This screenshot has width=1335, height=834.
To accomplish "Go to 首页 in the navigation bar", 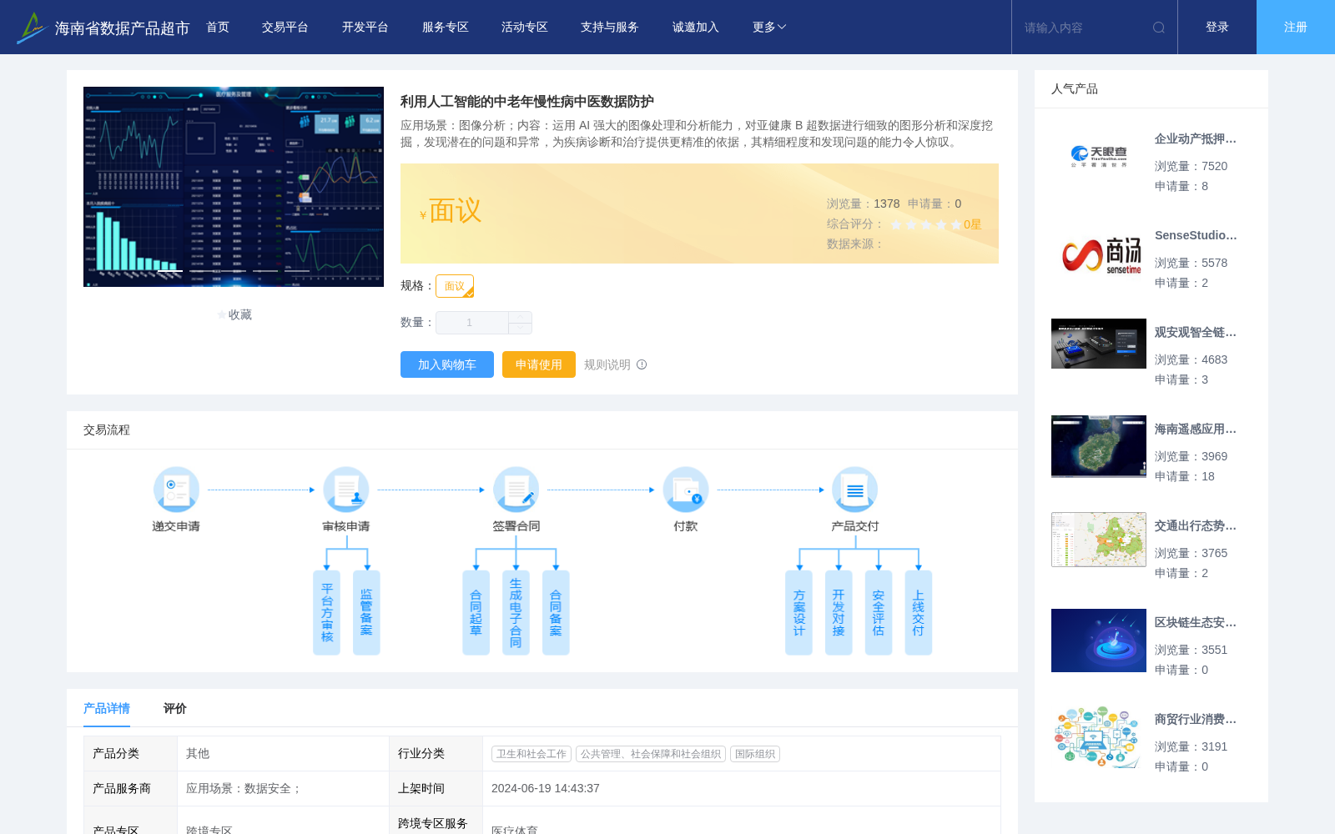I will click(x=218, y=28).
